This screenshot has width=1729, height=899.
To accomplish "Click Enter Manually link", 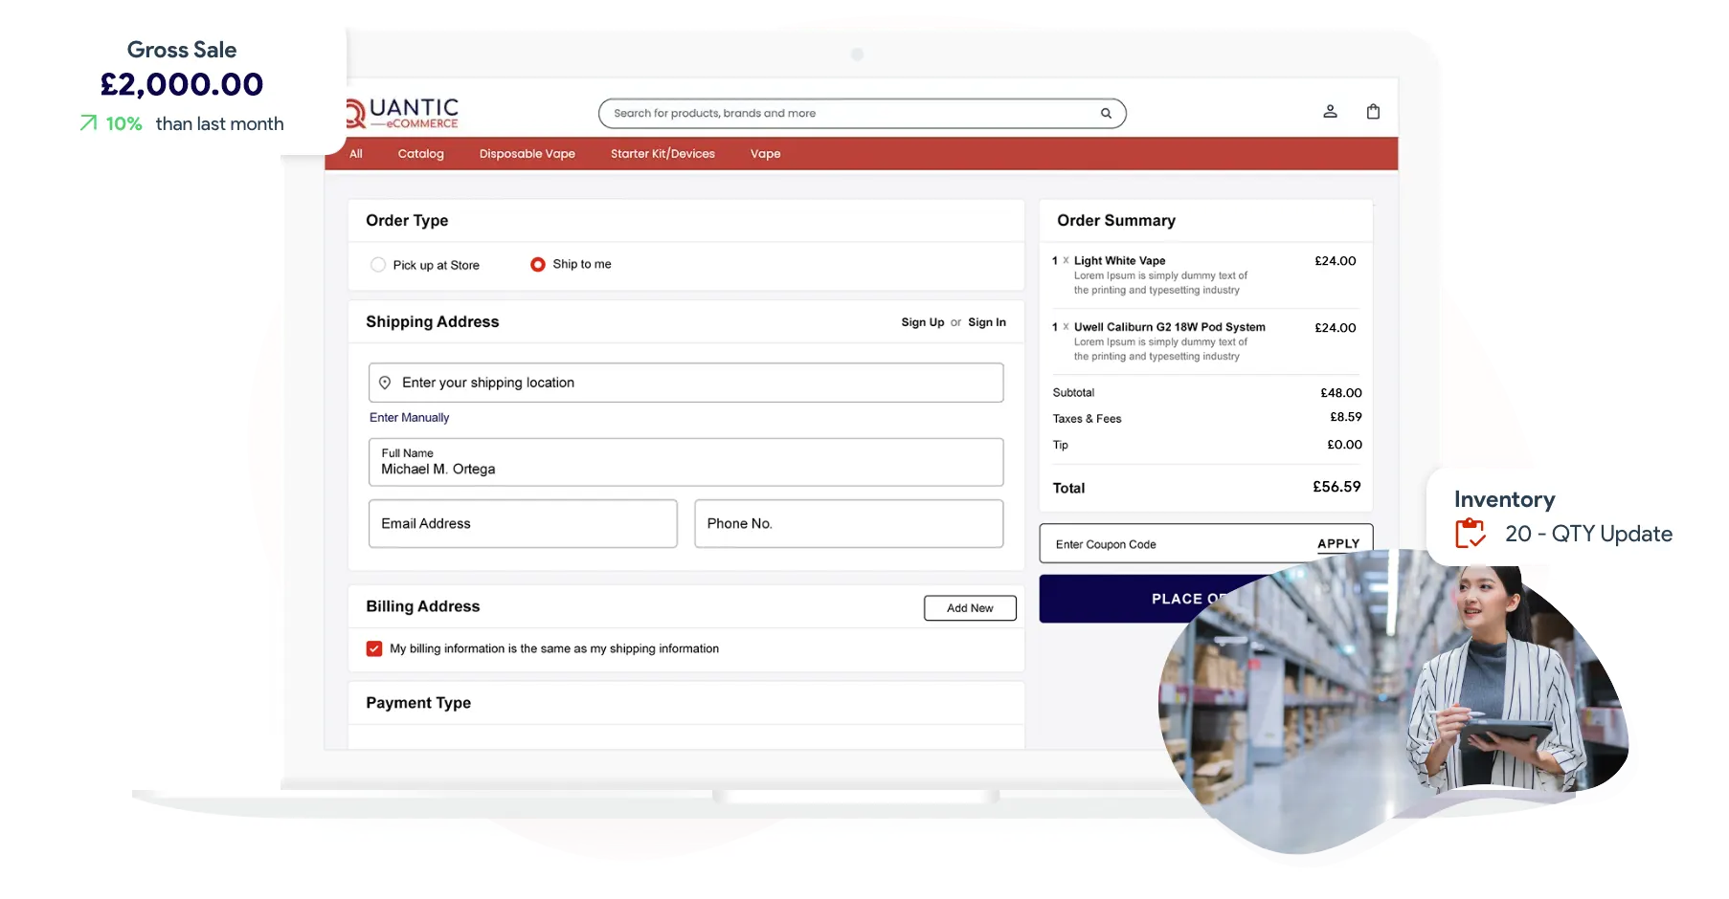I will [409, 418].
